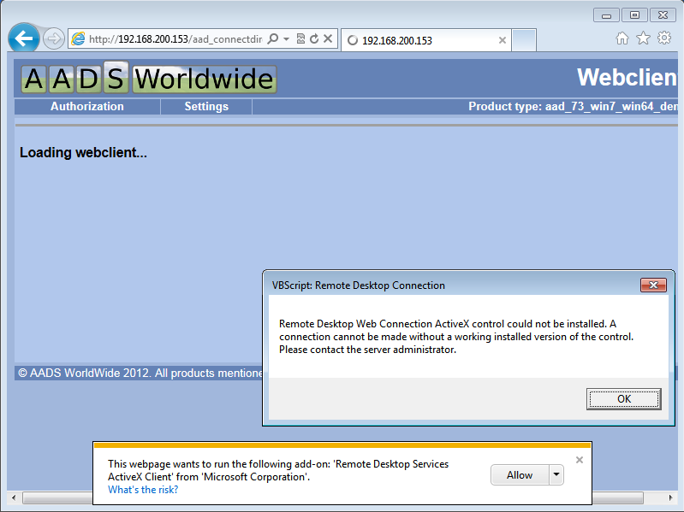Expand the address bar autocomplete dropdown arrow
Viewport: 684px width, 512px height.
point(286,39)
